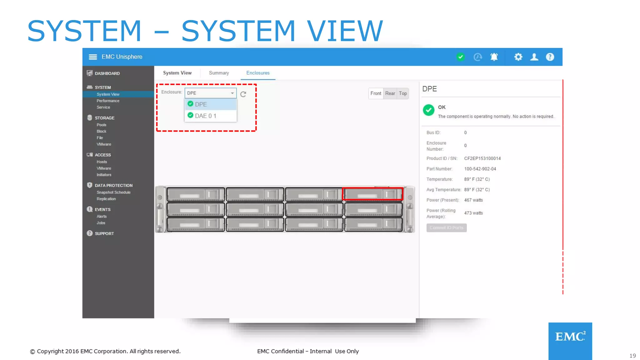
Task: Click the System View heading label
Action: [177, 73]
